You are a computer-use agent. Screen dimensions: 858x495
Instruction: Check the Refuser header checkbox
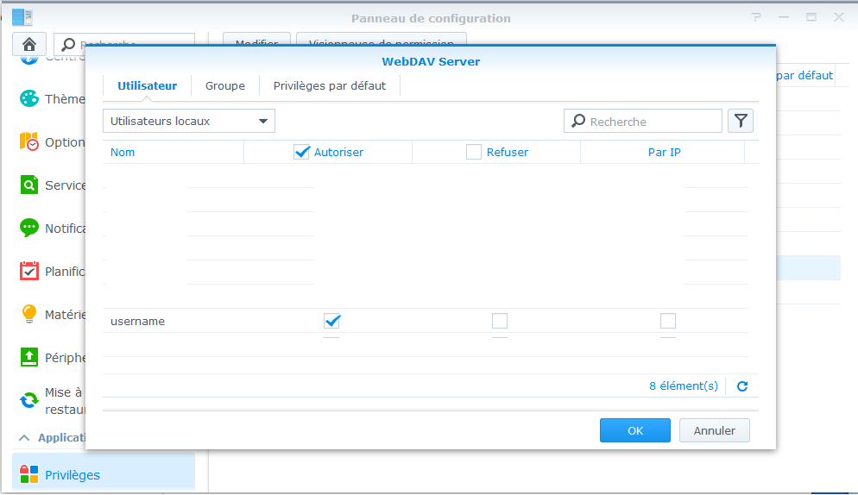[473, 152]
